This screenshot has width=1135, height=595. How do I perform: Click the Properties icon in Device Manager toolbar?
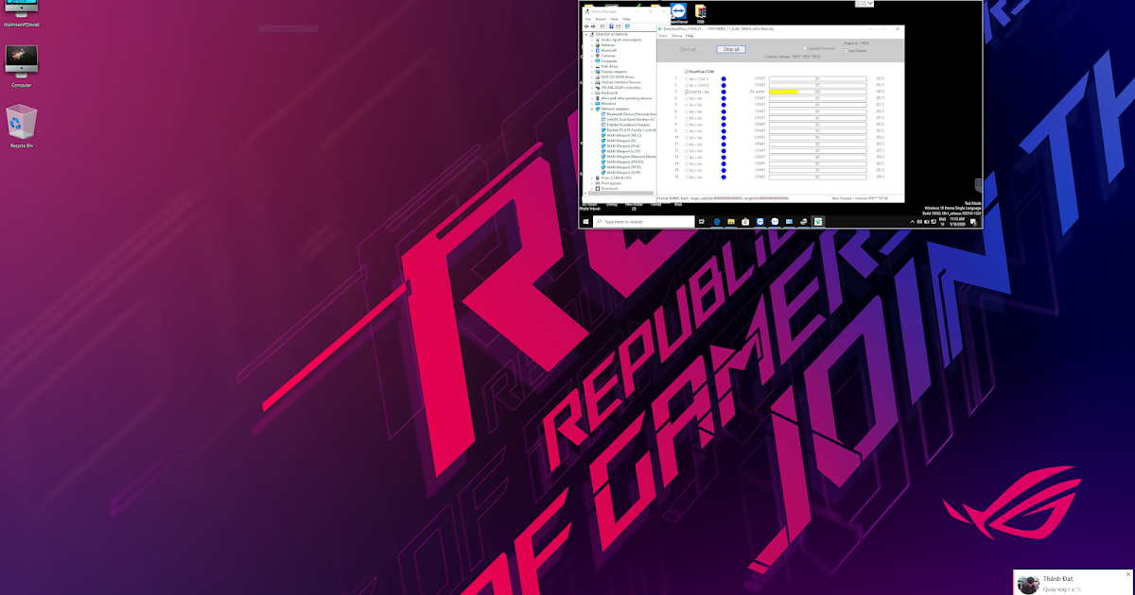tap(611, 26)
